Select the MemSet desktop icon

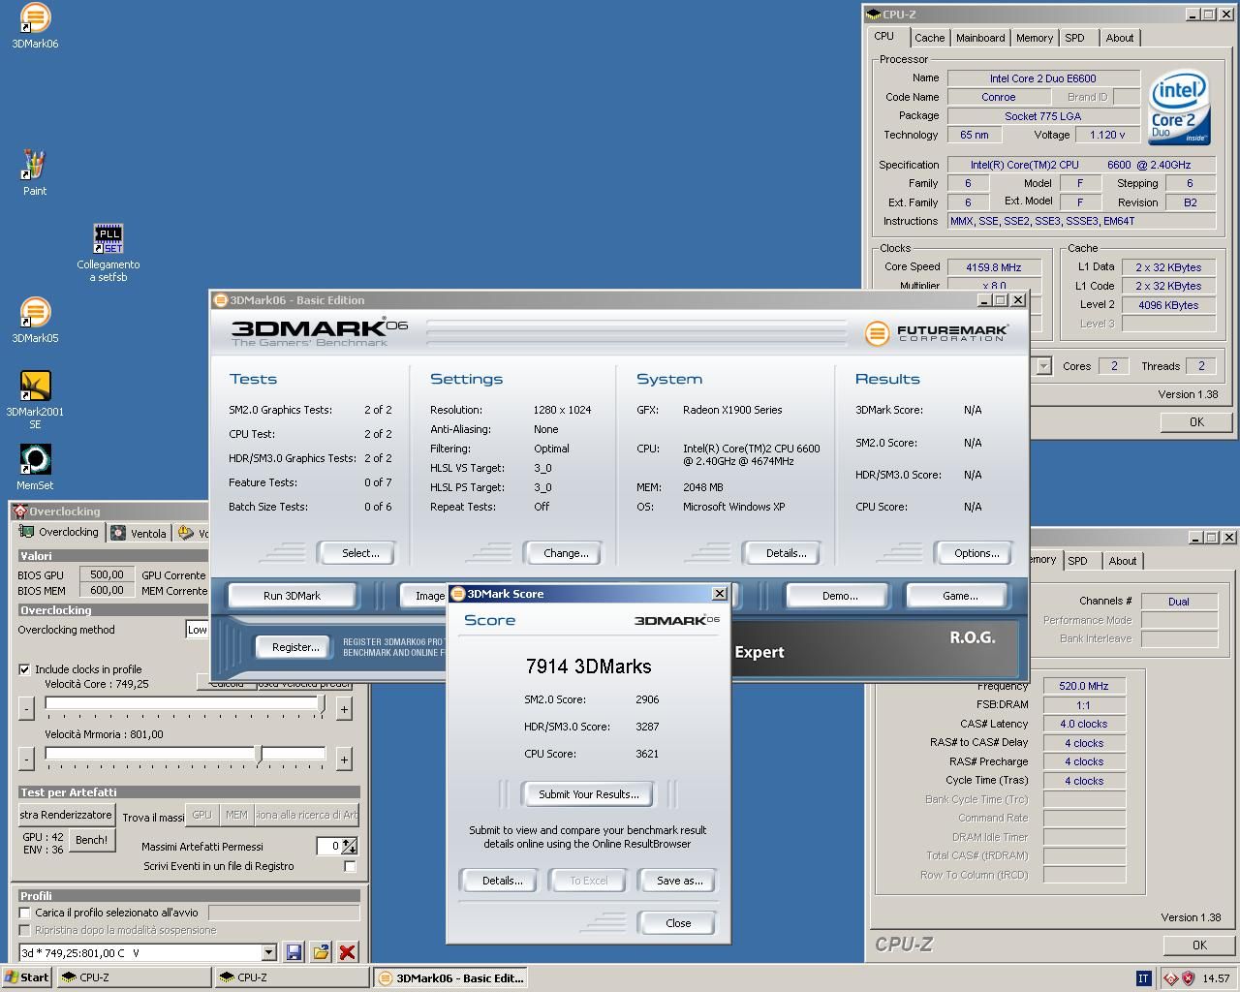pyautogui.click(x=35, y=460)
